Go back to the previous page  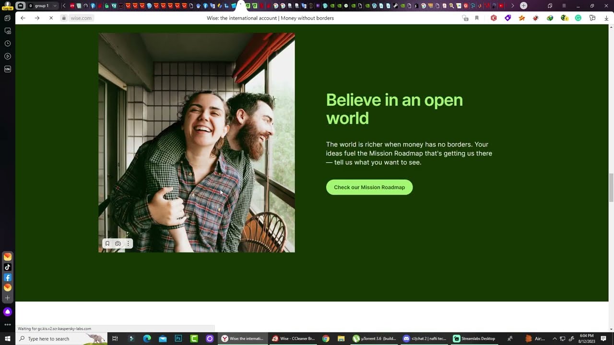tap(23, 18)
